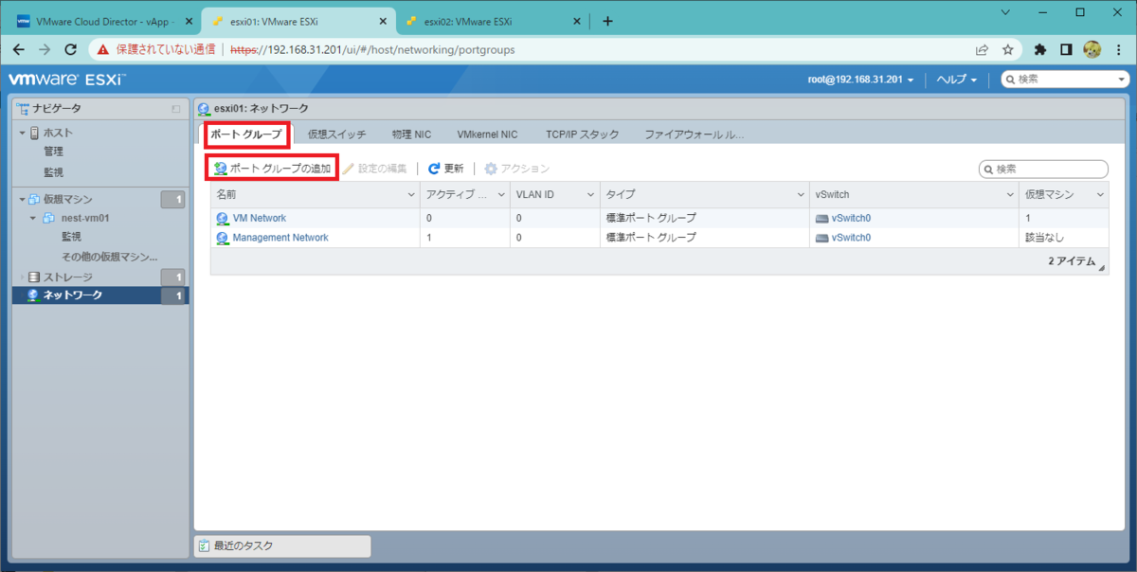The width and height of the screenshot is (1137, 572).
Task: Click ポート グループの追加 button
Action: (x=273, y=169)
